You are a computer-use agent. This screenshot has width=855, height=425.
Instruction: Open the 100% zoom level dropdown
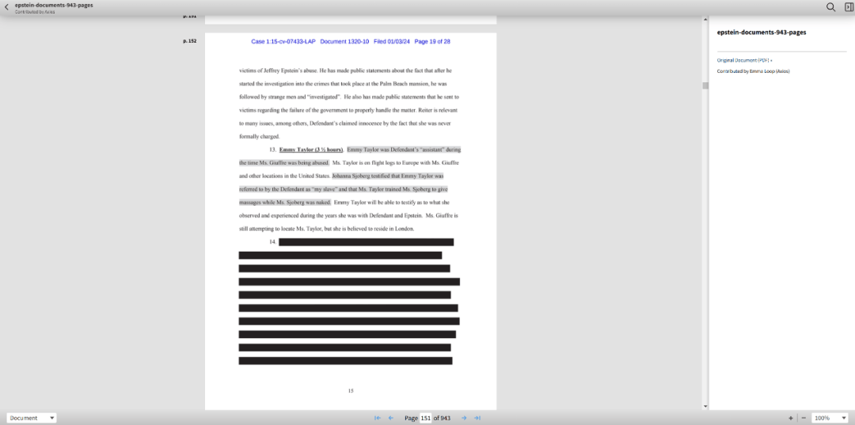pos(830,418)
